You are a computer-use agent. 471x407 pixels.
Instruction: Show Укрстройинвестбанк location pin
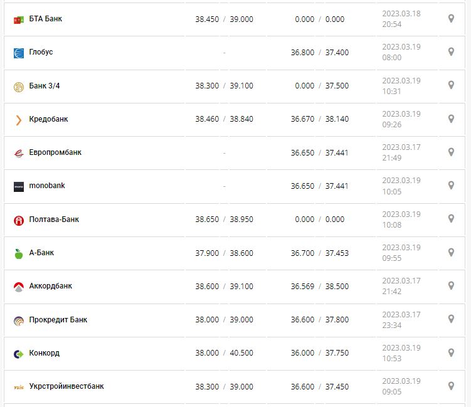450,386
